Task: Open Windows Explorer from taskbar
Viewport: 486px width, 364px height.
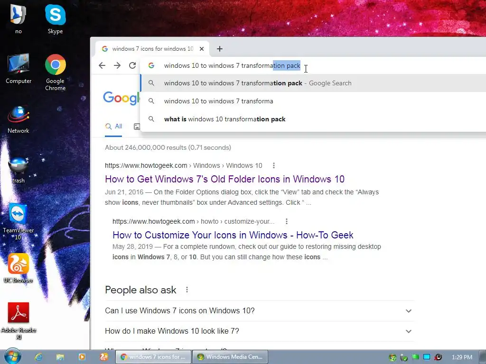Action: coord(60,357)
